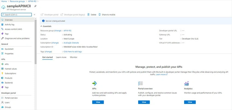Click the API Management cloud service icon
232x110 pixels.
(x=3, y=7)
